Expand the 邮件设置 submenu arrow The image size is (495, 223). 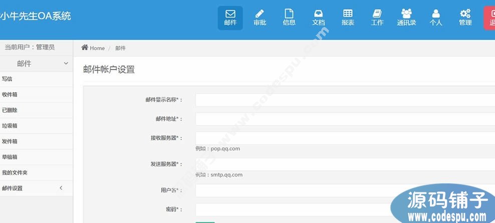[x=61, y=188]
